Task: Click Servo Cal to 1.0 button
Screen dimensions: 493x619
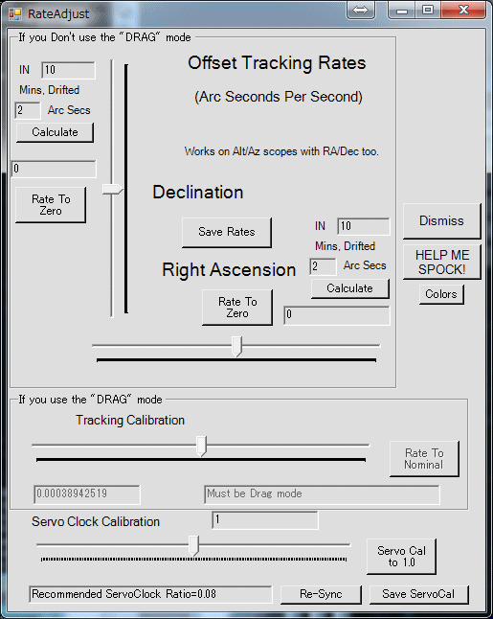Action: coord(401,557)
